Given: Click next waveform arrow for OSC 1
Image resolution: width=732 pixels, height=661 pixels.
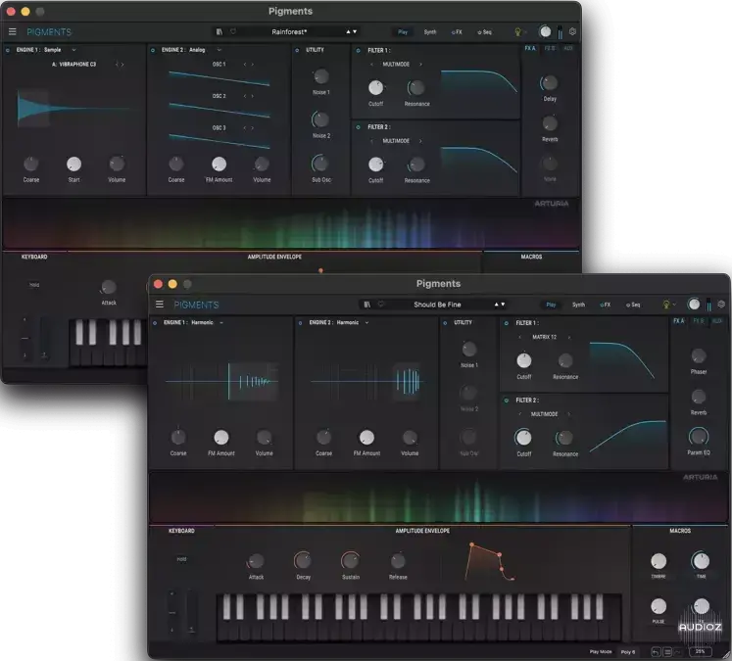Looking at the screenshot, I should 253,64.
